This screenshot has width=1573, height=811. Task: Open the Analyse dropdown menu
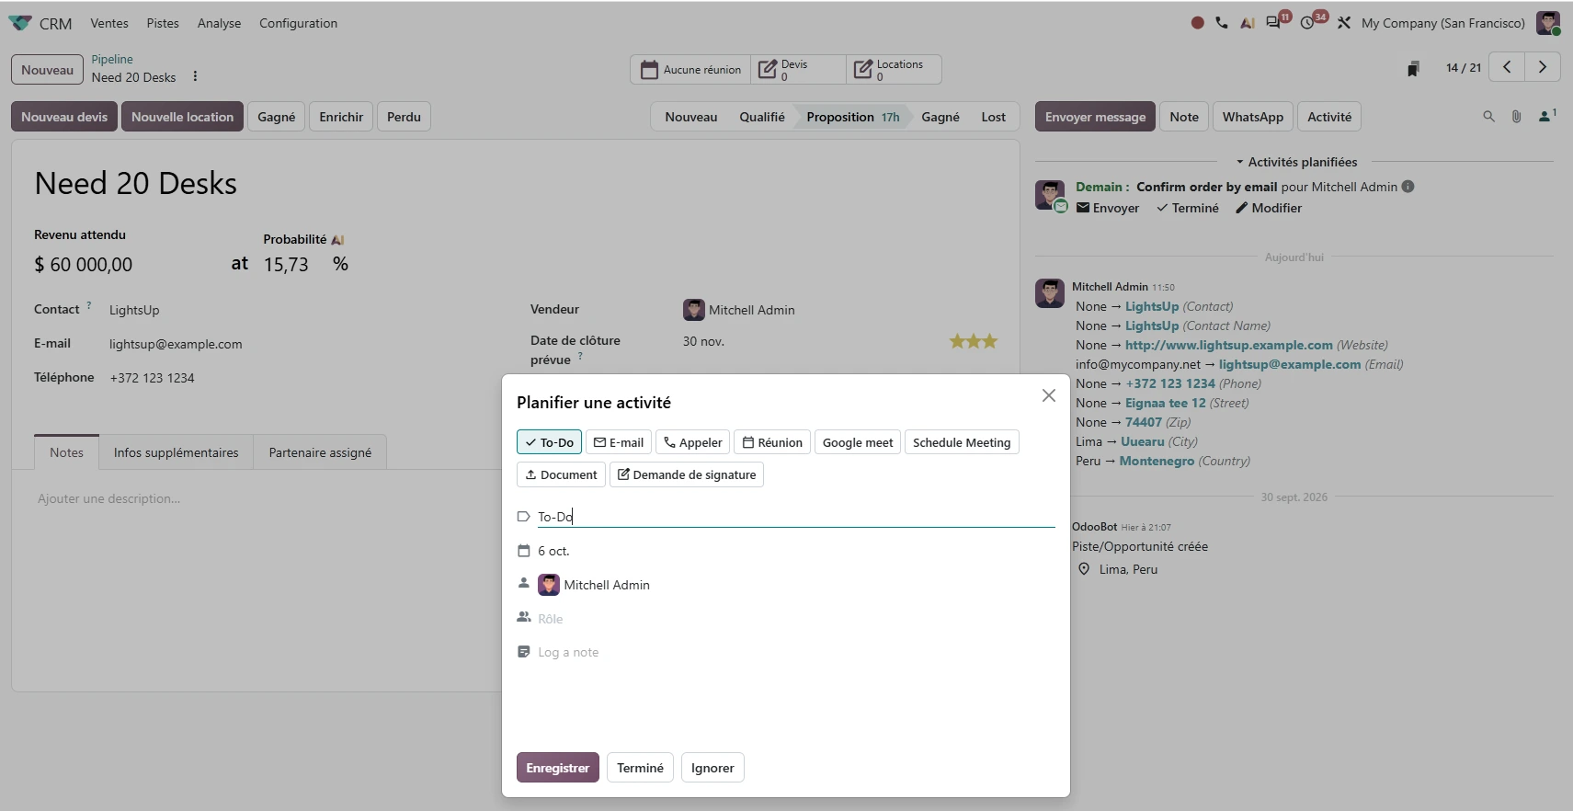[x=219, y=23]
